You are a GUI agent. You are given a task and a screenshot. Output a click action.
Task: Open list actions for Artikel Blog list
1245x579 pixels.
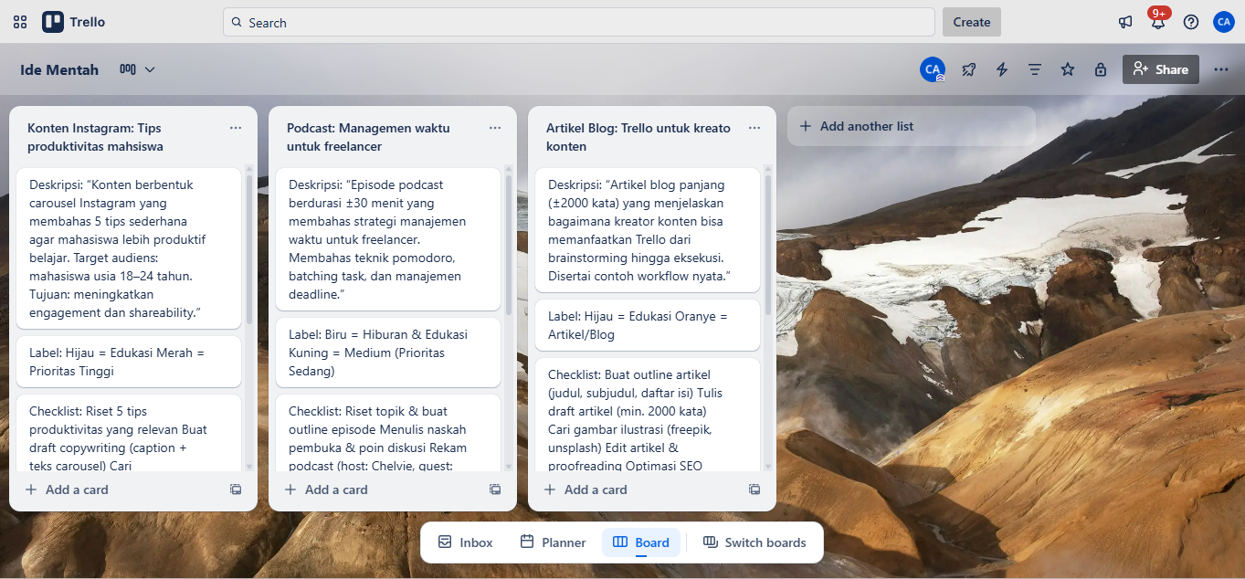pyautogui.click(x=754, y=128)
